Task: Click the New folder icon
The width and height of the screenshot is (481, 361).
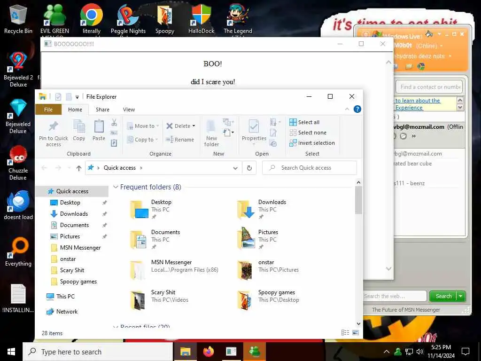Action: click(x=211, y=126)
